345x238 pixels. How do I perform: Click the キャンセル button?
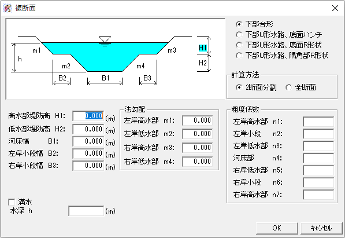click(x=321, y=228)
